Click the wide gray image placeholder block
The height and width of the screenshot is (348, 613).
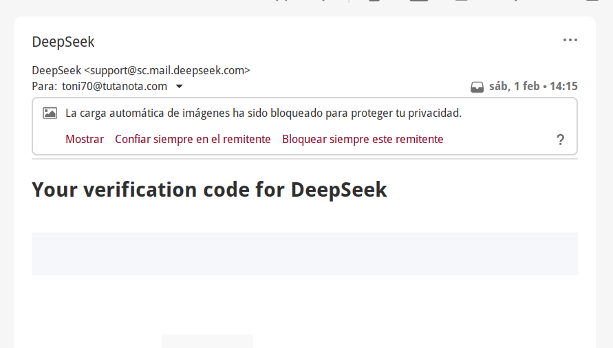point(304,253)
